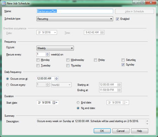This screenshot has height=137, width=158.
Task: Click the New Job Schedule window icon
Action: coord(4,4)
